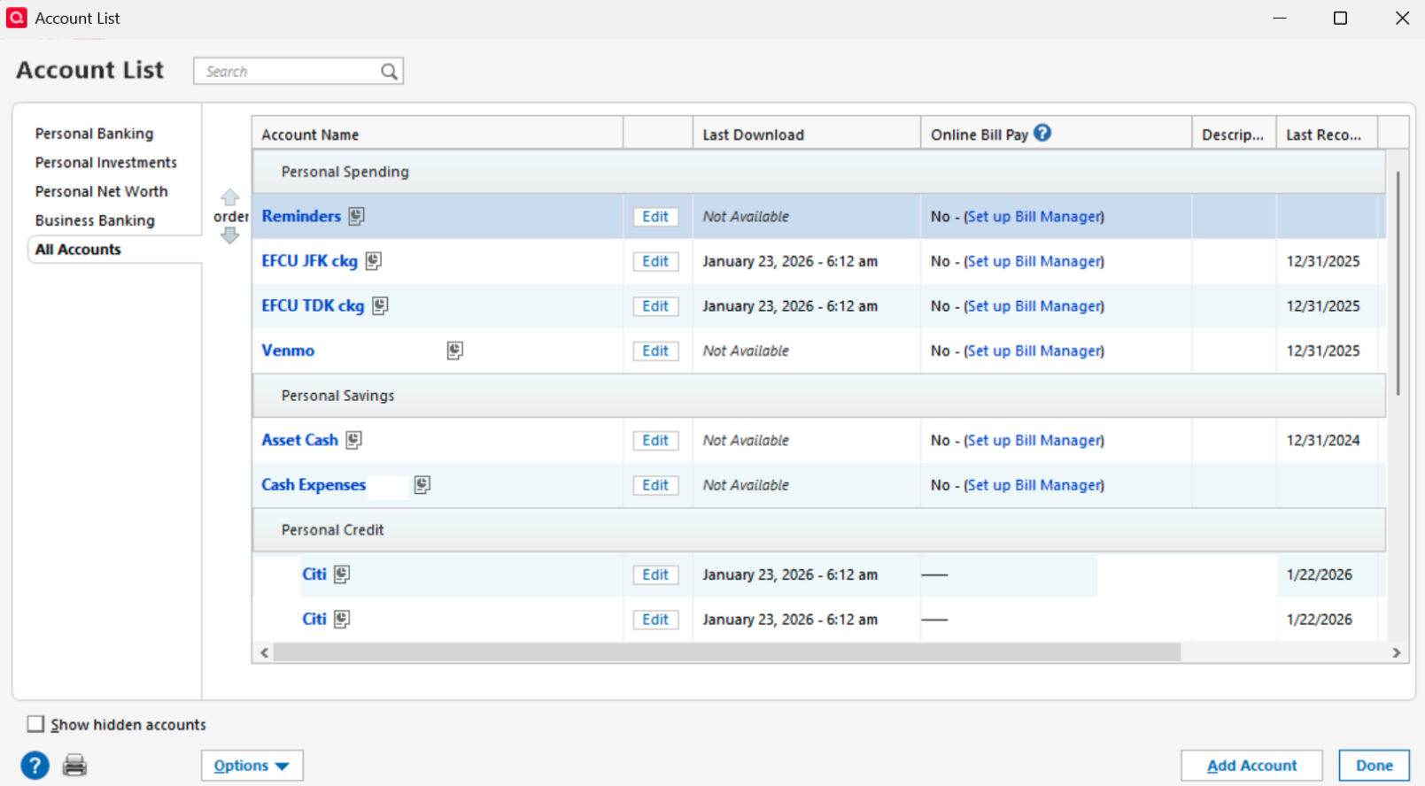This screenshot has width=1425, height=786.
Task: Click Set up Bill Manager for Cash Expenses
Action: coord(1034,485)
